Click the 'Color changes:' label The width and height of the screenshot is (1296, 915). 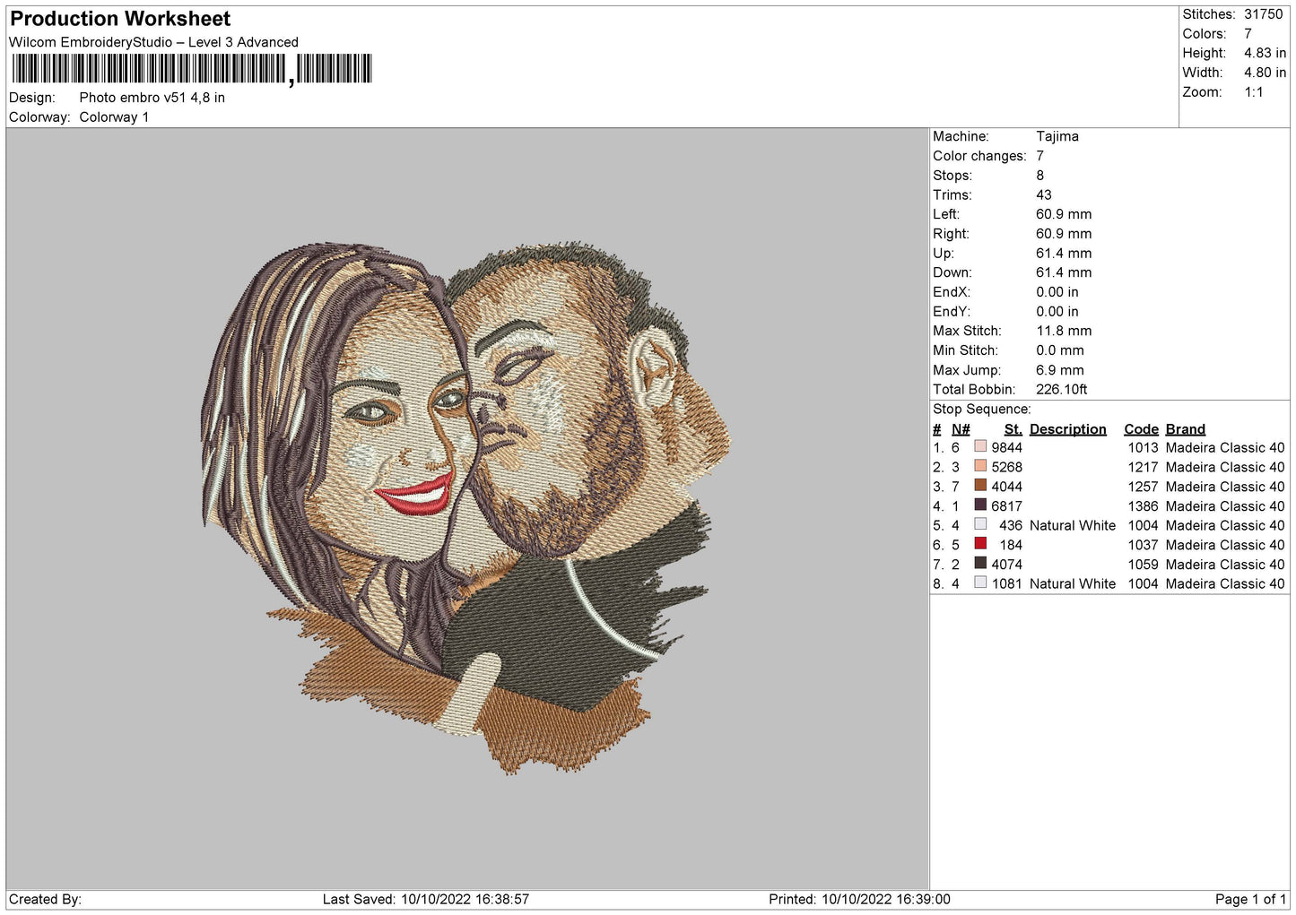tap(979, 156)
